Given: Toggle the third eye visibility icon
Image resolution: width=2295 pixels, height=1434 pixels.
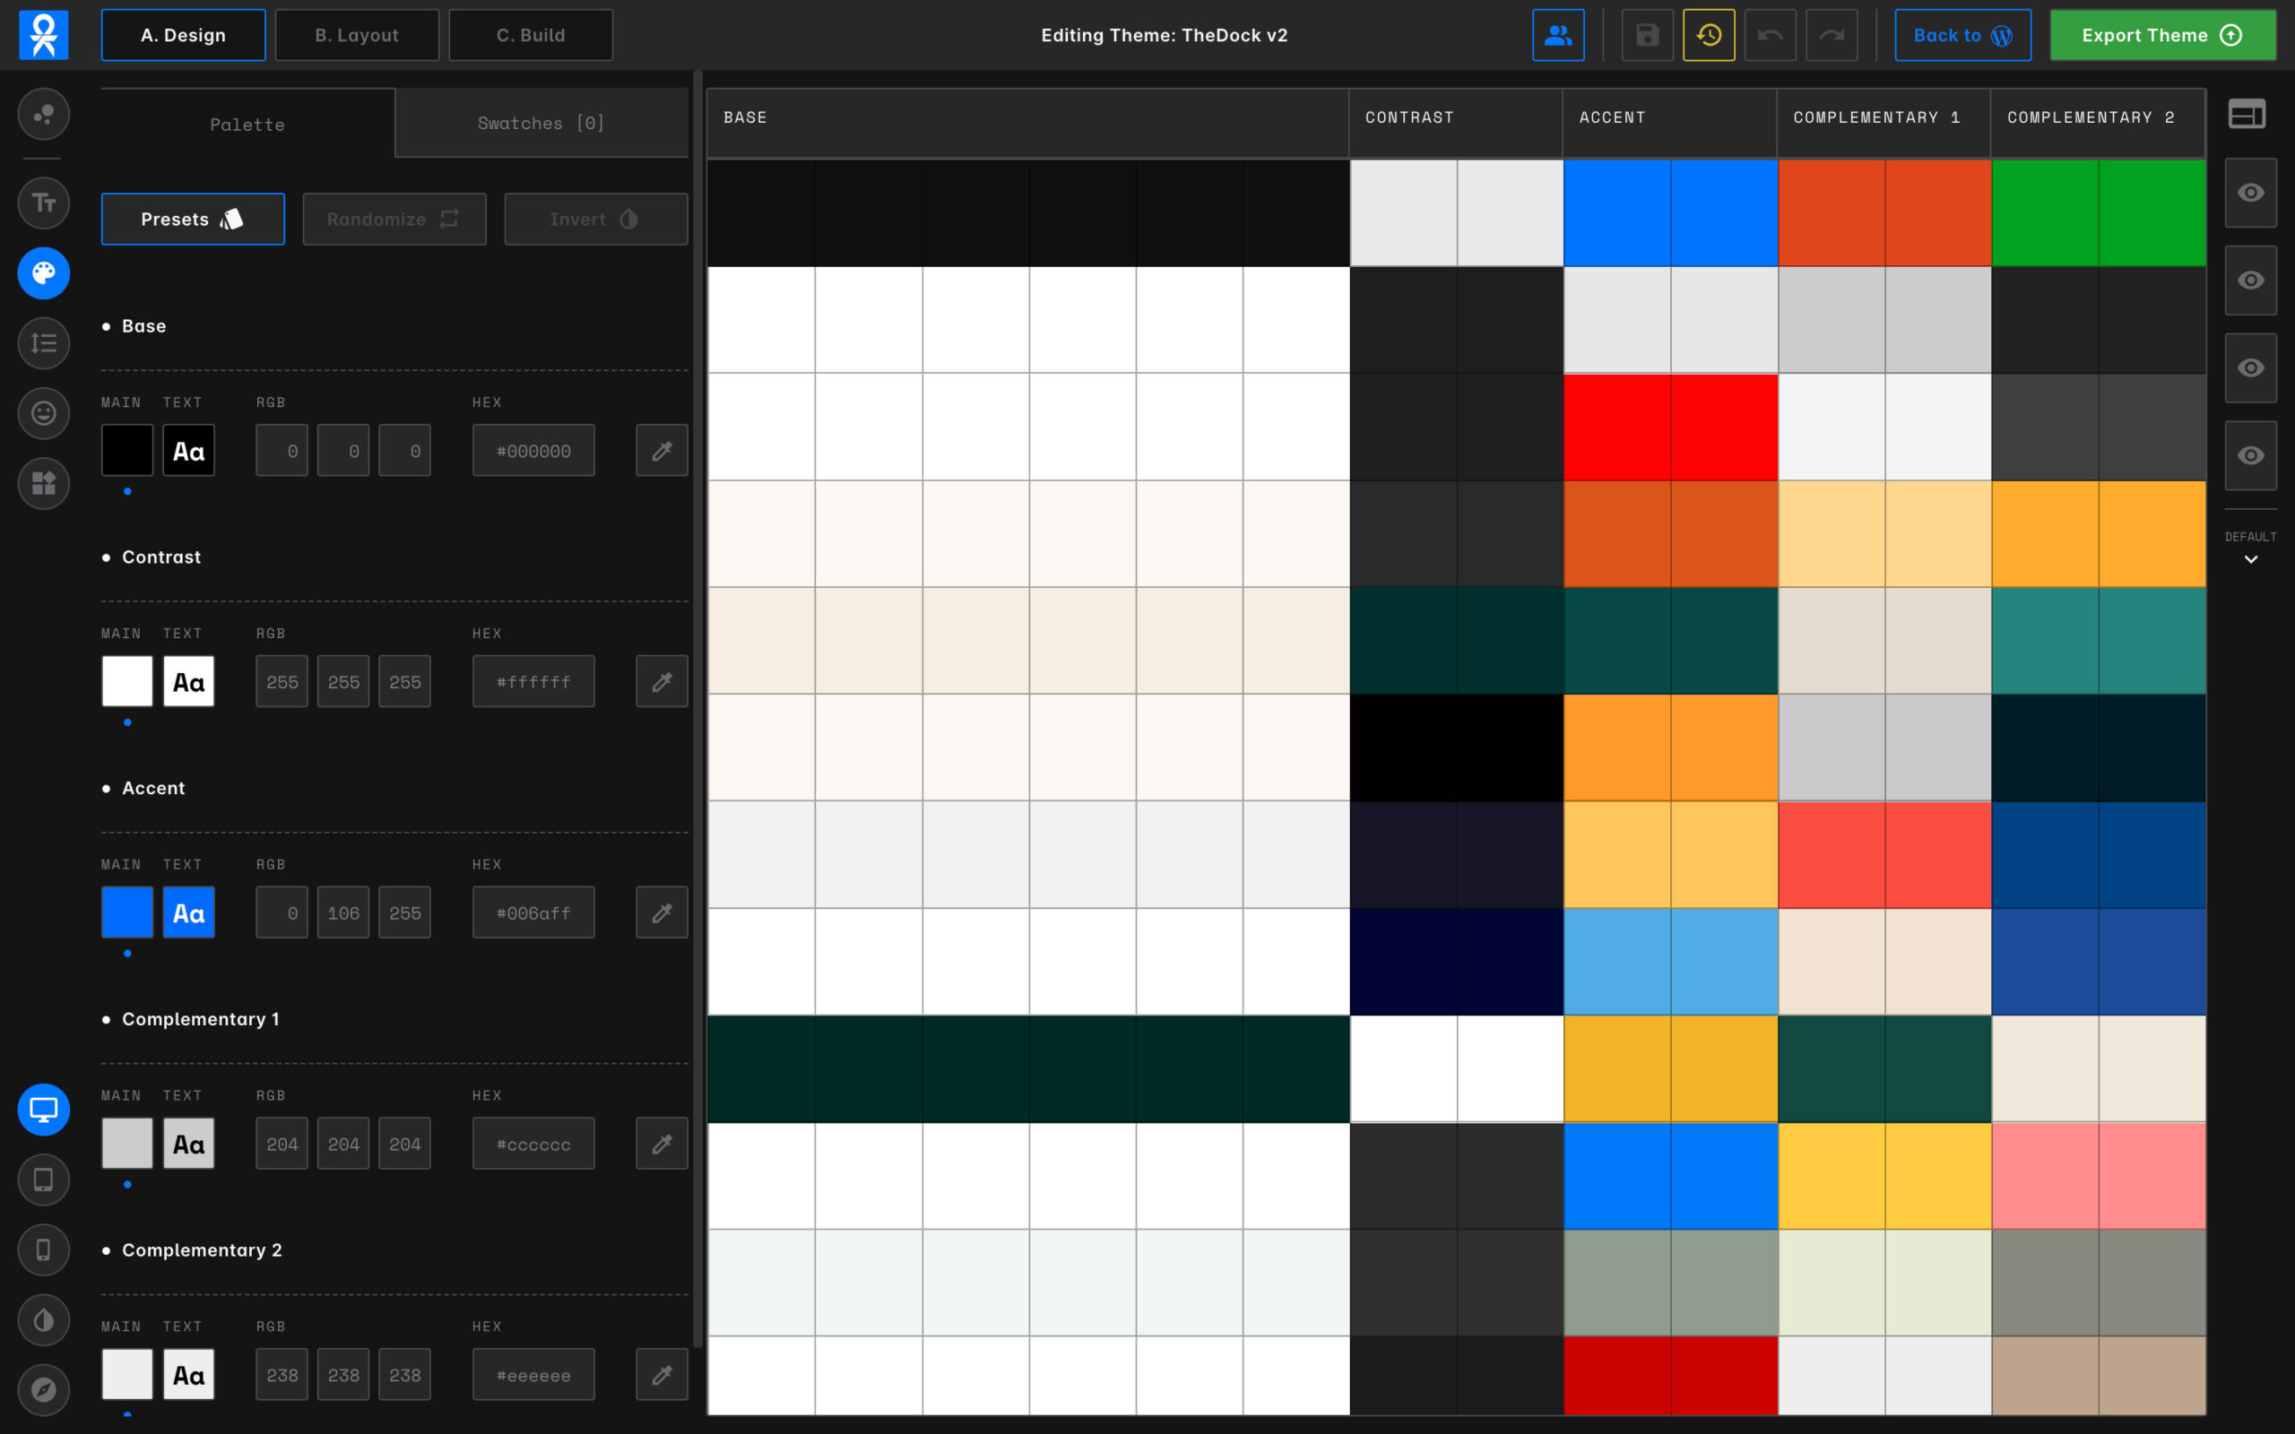Looking at the screenshot, I should coord(2249,368).
